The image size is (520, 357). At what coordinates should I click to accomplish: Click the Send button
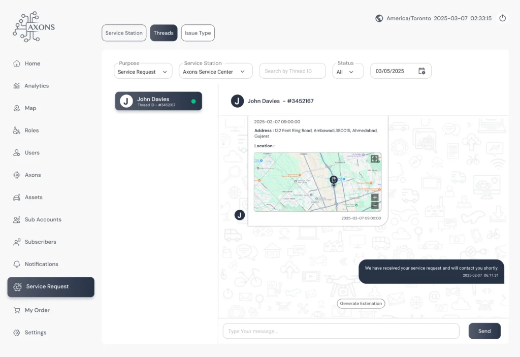click(484, 331)
